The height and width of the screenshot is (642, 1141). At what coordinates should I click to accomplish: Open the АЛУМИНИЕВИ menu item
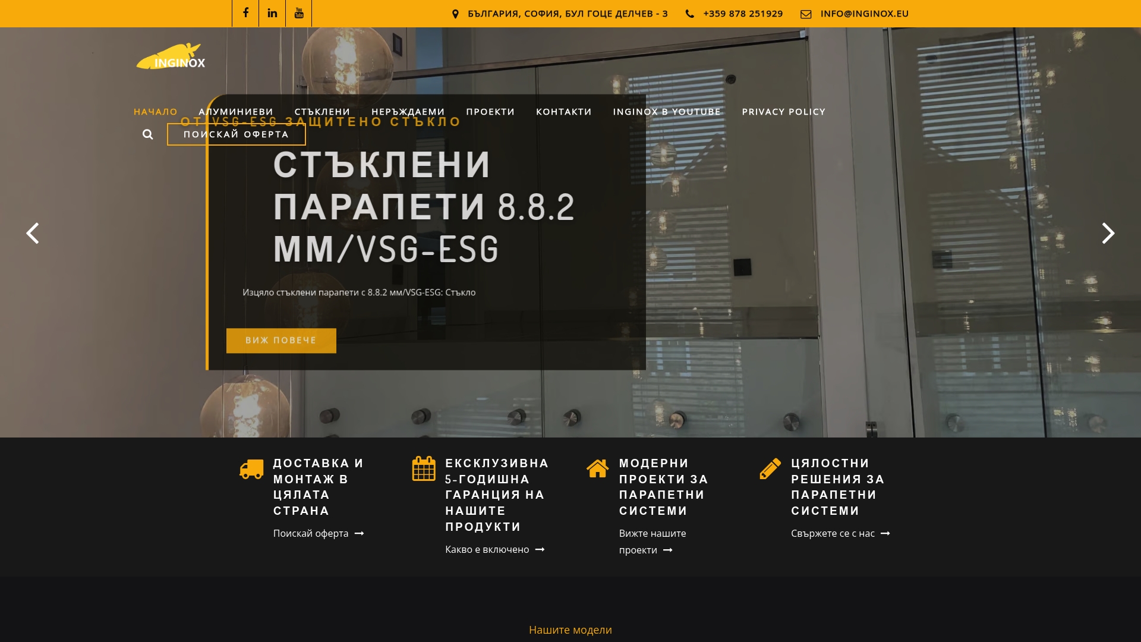pyautogui.click(x=236, y=112)
